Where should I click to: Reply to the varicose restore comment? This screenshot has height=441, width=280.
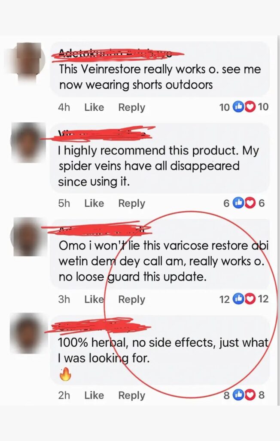point(131,300)
